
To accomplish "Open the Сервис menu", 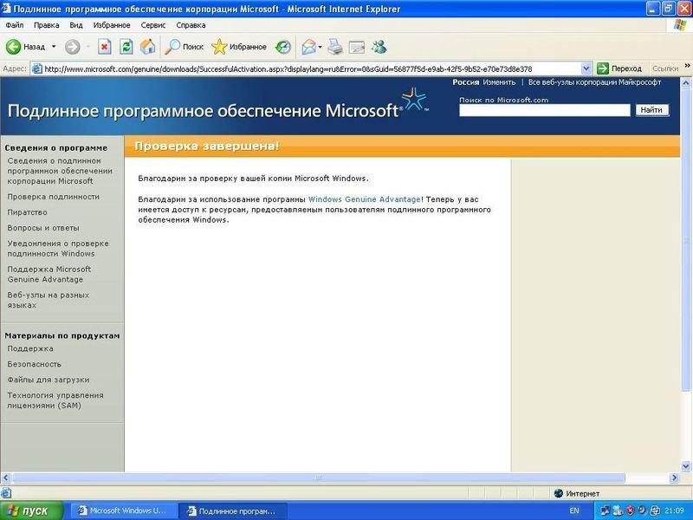I will (154, 24).
